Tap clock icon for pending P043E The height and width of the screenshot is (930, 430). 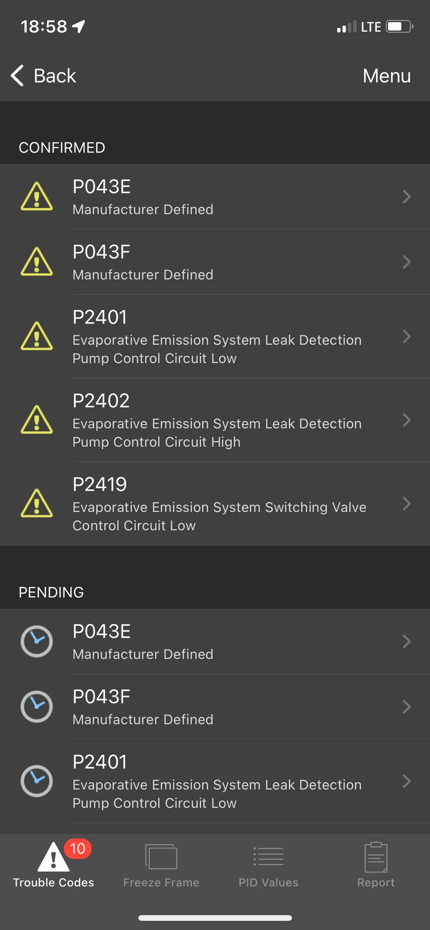(37, 641)
